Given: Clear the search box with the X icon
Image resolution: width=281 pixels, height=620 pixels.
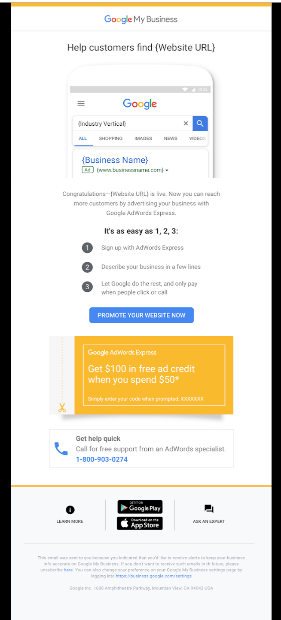Looking at the screenshot, I should pyautogui.click(x=186, y=124).
